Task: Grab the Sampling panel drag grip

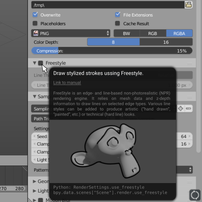Action: [x=190, y=97]
